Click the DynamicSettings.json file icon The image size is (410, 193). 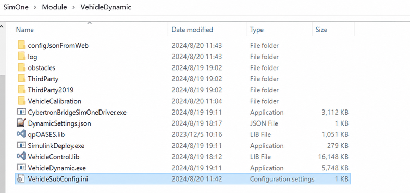(21, 123)
